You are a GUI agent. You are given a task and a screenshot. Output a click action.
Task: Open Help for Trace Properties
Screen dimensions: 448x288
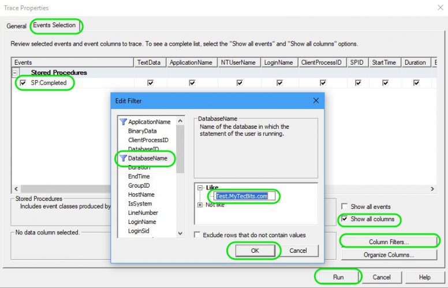(x=424, y=277)
